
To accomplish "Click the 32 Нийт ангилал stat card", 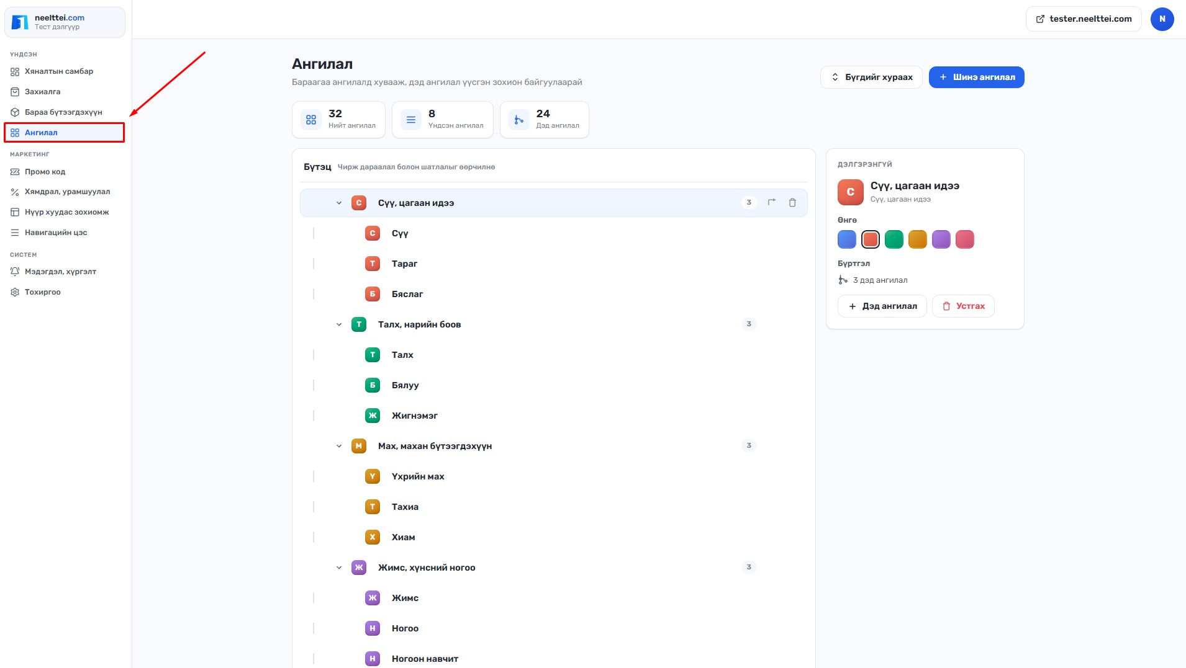I will click(338, 119).
